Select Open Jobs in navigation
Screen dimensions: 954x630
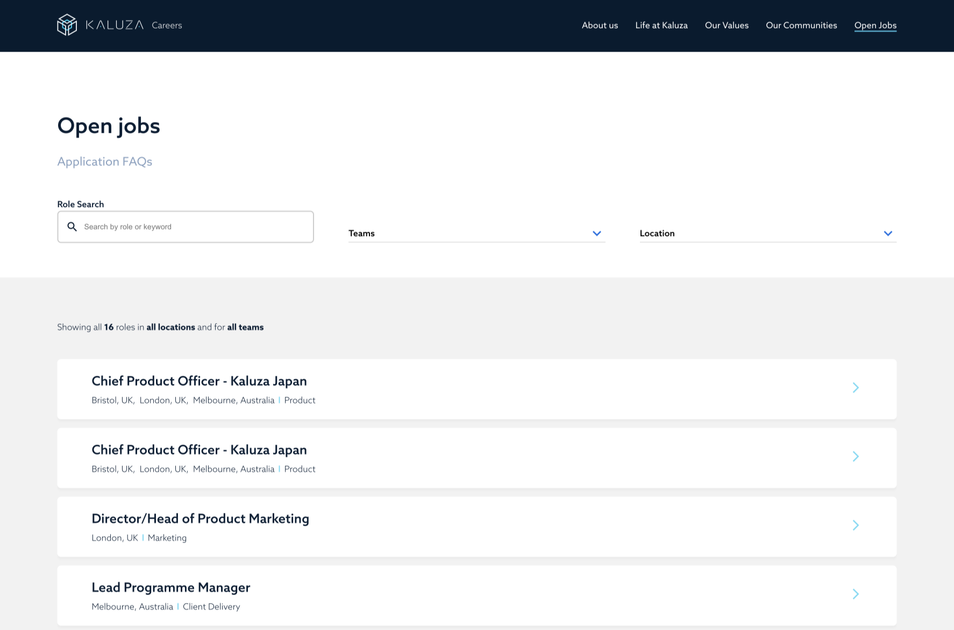(x=875, y=25)
